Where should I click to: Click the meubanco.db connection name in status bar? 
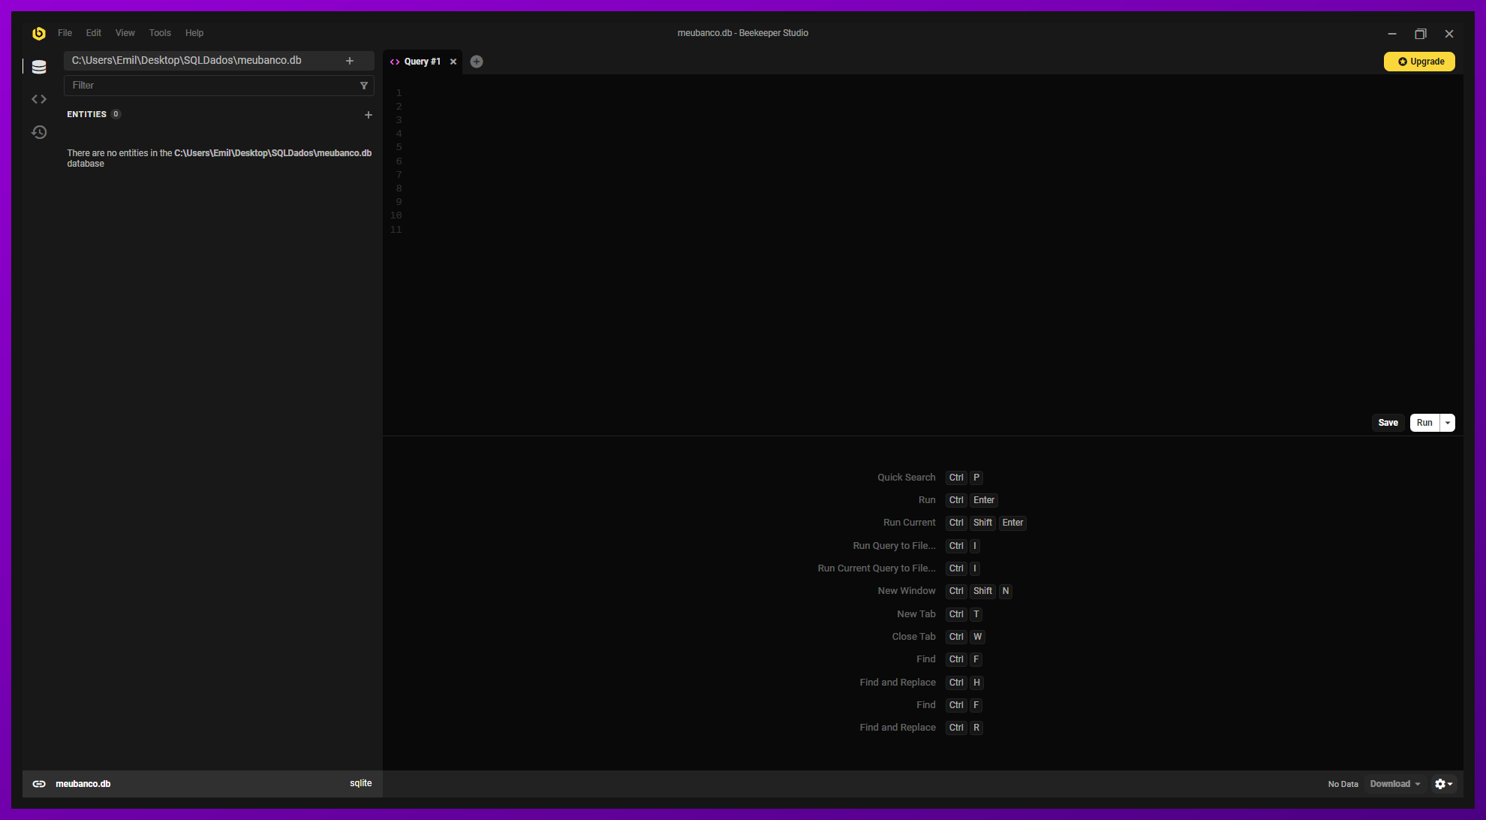pyautogui.click(x=83, y=784)
